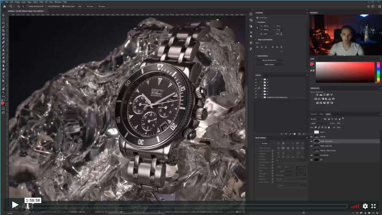The image size is (382, 215).
Task: Toggle Zoom All Windows checkbox
Action: (x=46, y=6)
